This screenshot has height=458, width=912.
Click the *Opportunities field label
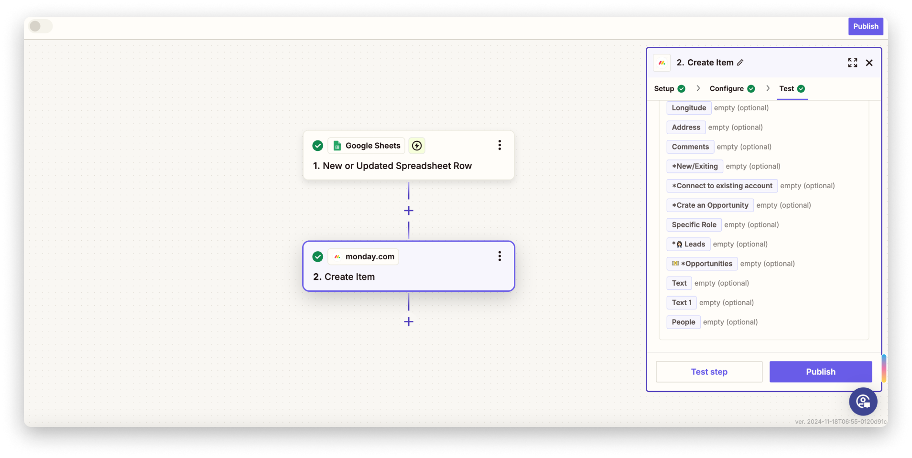coord(702,264)
